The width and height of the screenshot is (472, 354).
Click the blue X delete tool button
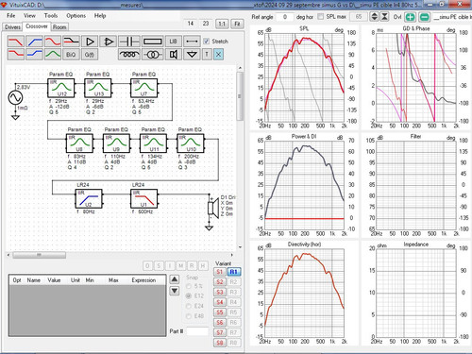[218, 55]
